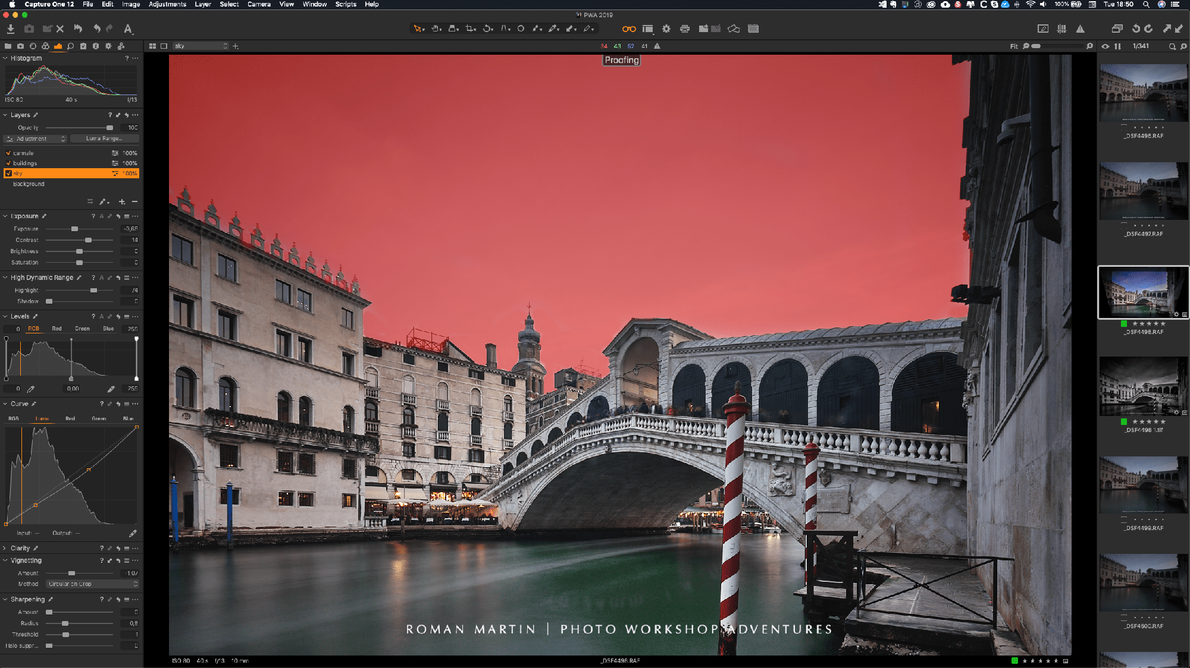Open the Adjustments menu
Image resolution: width=1190 pixels, height=668 pixels.
pos(167,4)
